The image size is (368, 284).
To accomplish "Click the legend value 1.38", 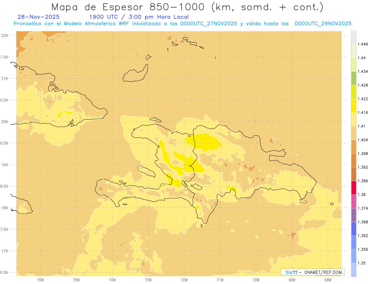I will [362, 195].
